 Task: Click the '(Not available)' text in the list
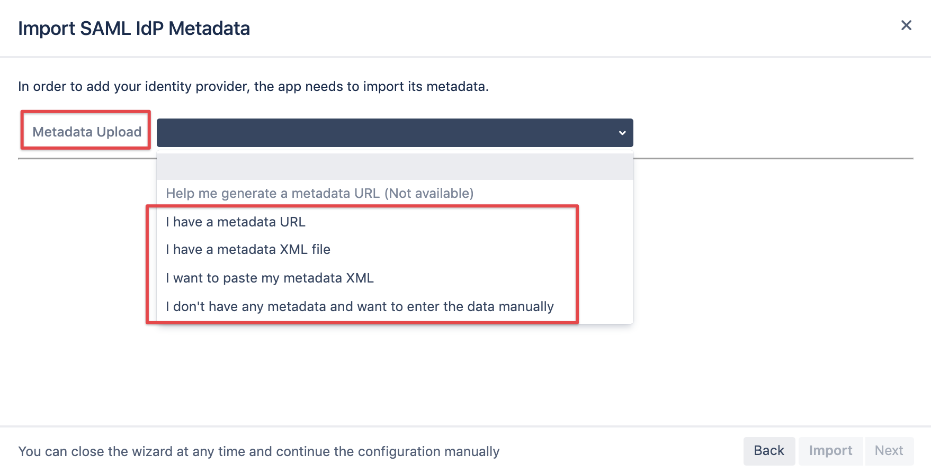pos(429,194)
